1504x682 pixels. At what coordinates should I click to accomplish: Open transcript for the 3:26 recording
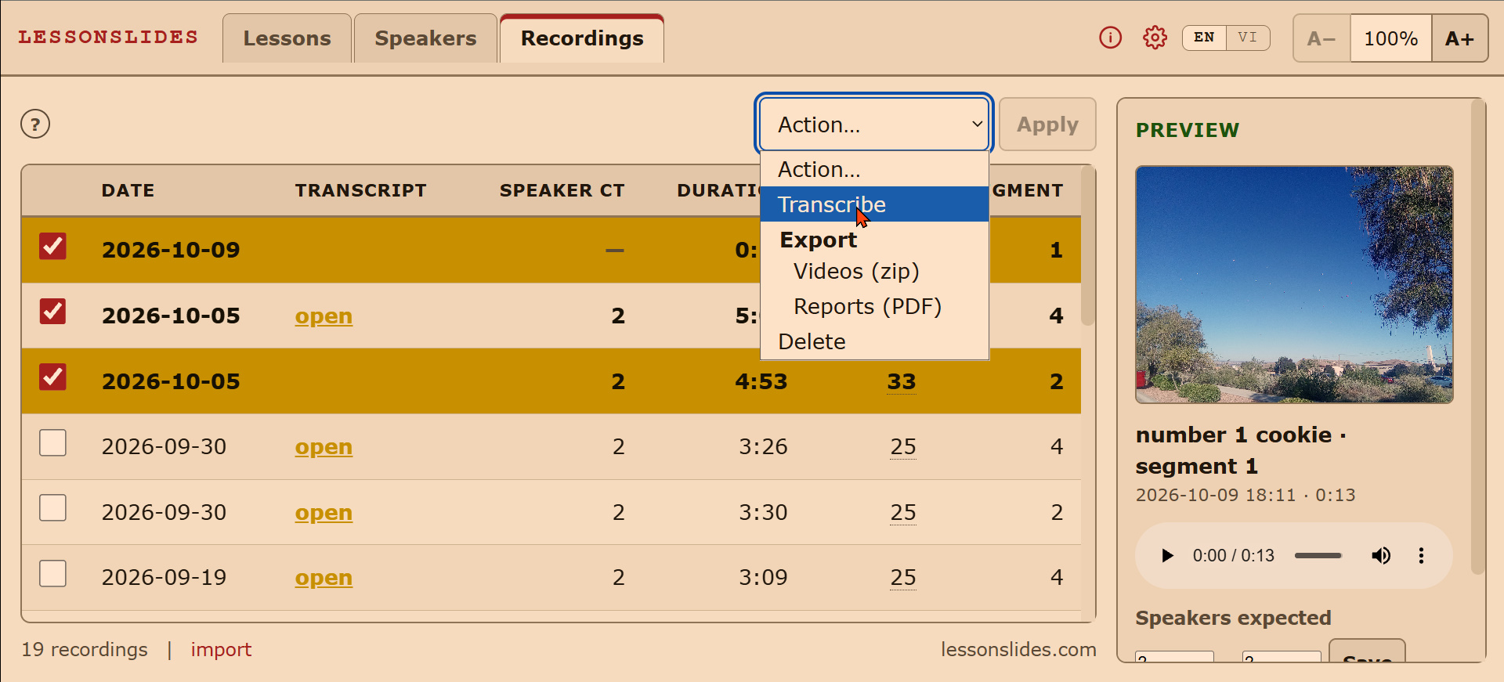[324, 446]
